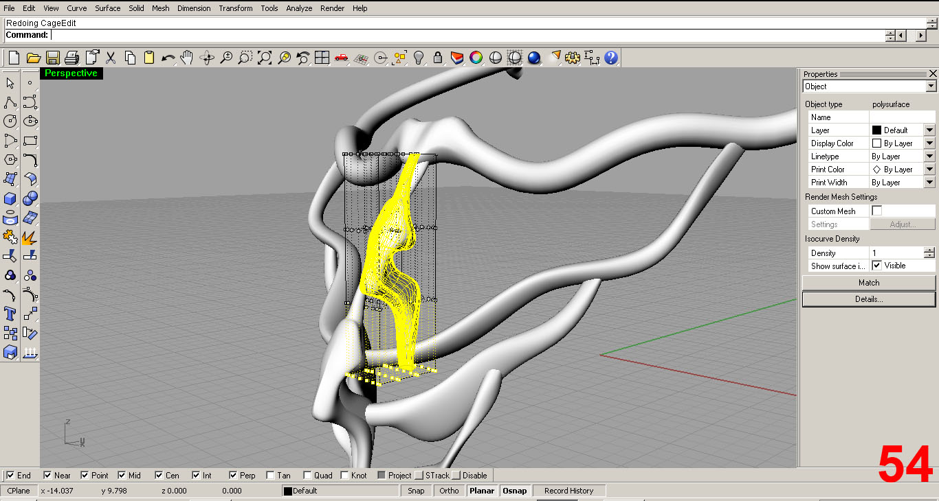Click the Default layer pane in the status bar
Image resolution: width=939 pixels, height=501 pixels.
click(x=340, y=491)
